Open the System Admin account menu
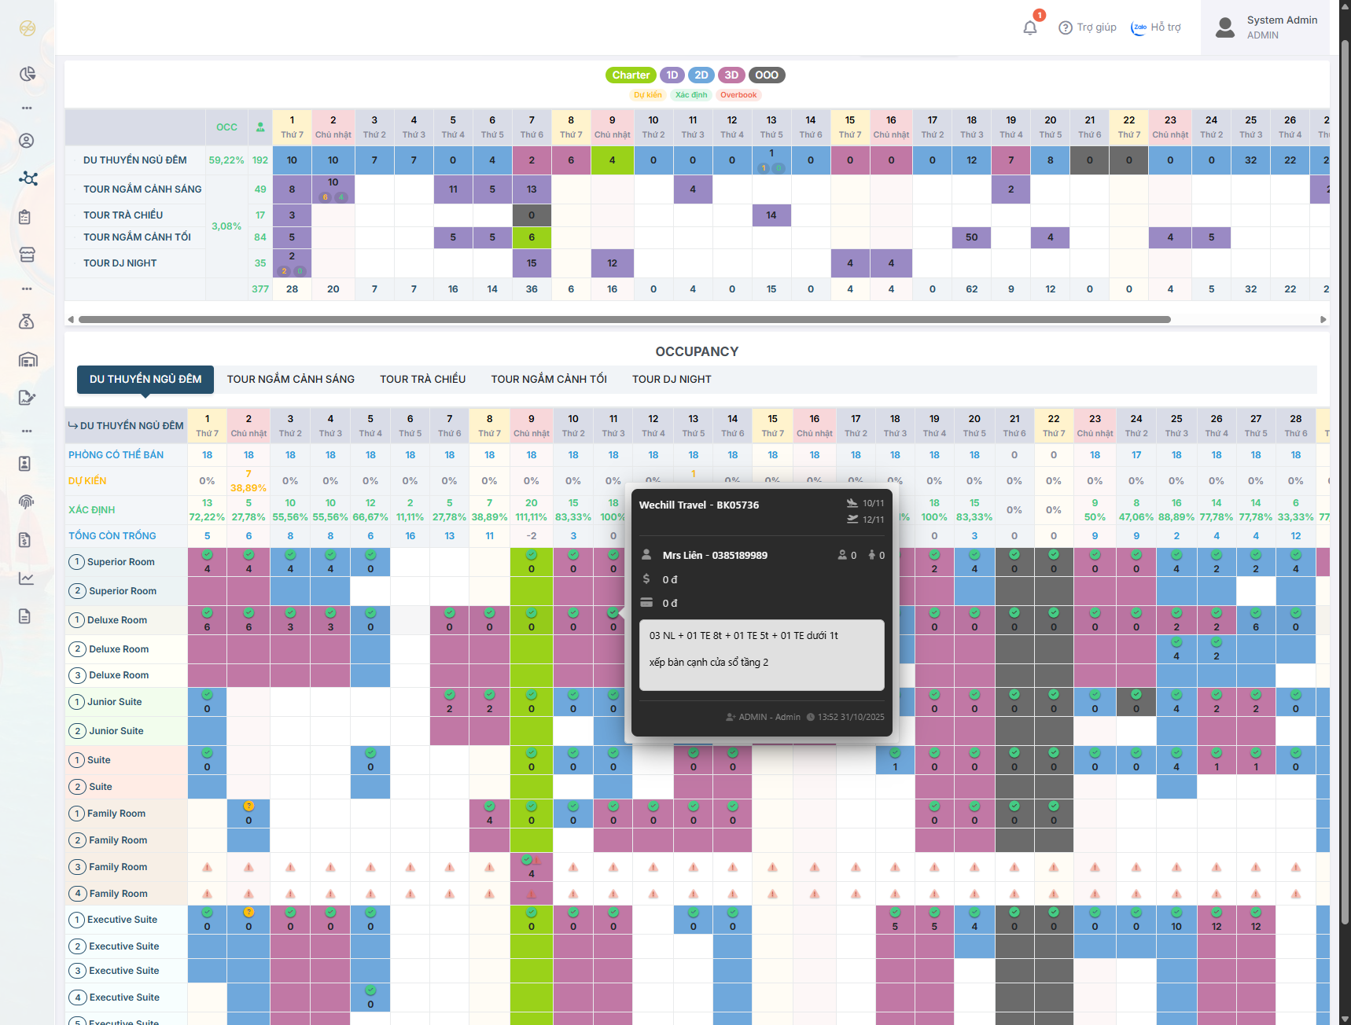 [x=1266, y=28]
